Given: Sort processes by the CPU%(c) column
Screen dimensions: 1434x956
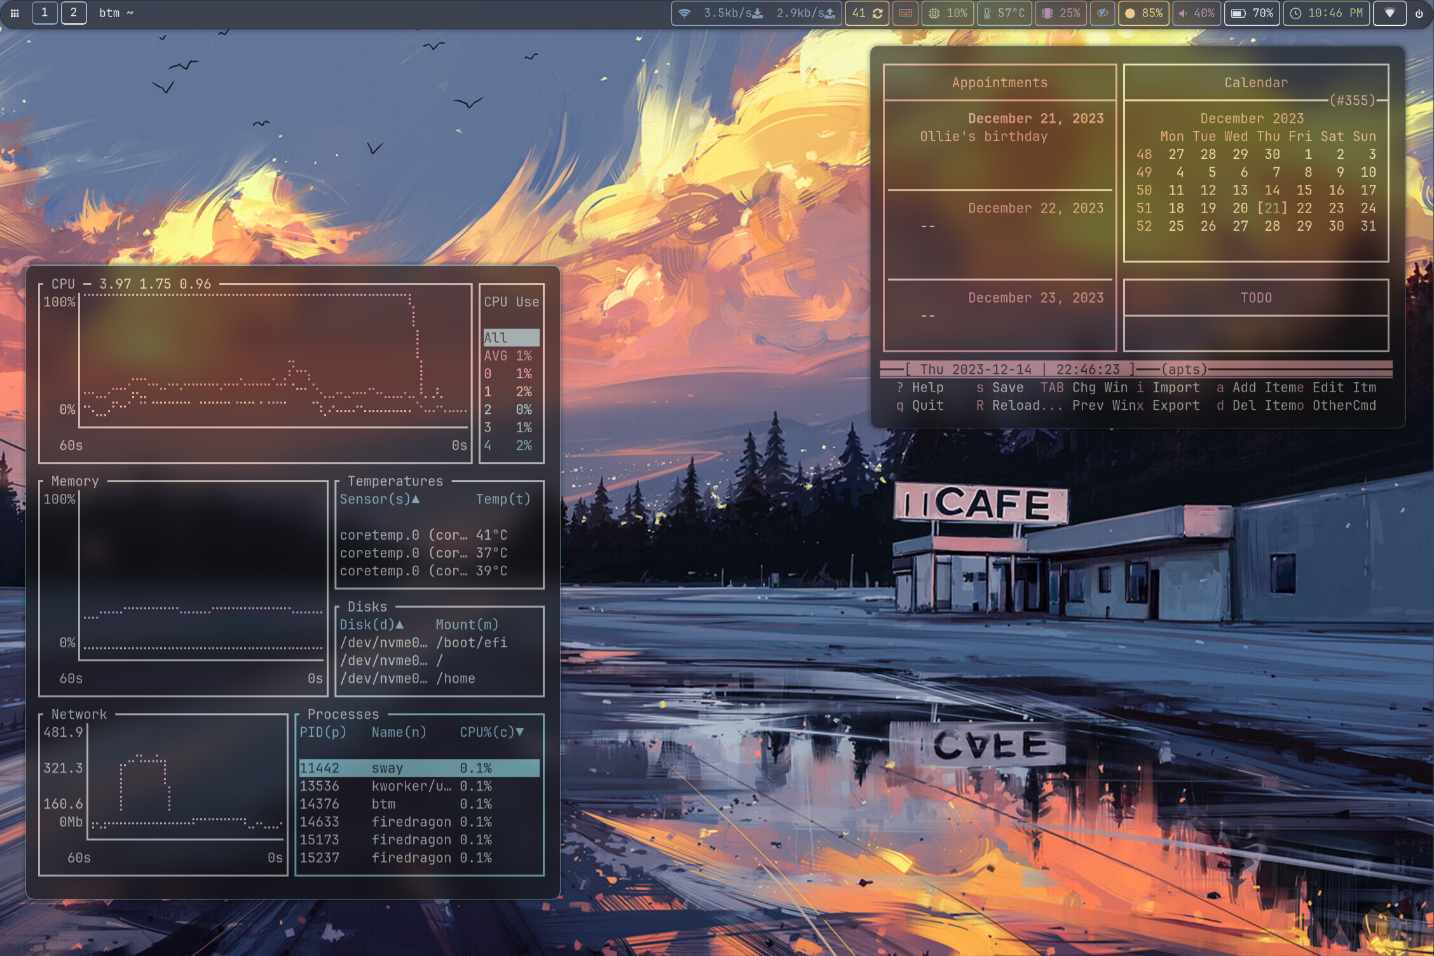Looking at the screenshot, I should [x=491, y=732].
